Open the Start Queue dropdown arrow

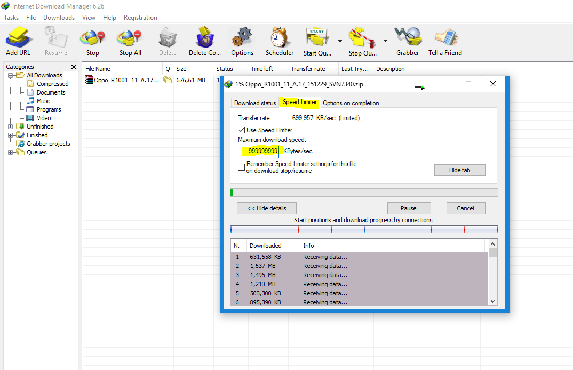pyautogui.click(x=340, y=41)
